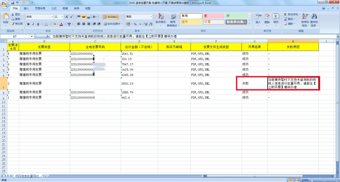Apply yellow fill color to cell
The image size is (340, 182).
(54, 24)
